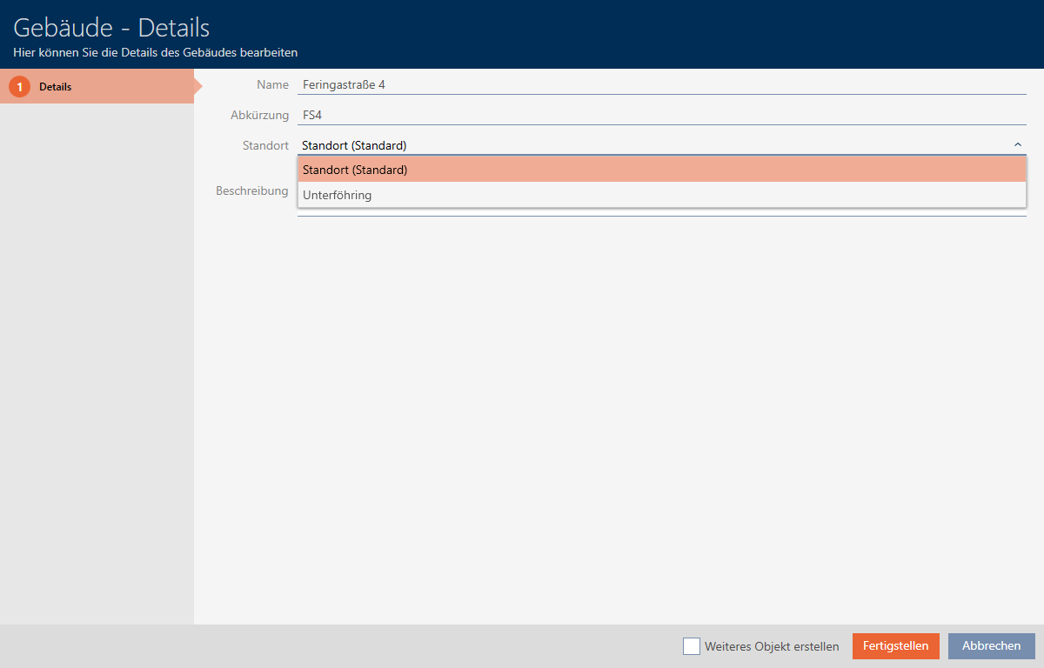Click the Beschreibung text area bottom edge
Viewport: 1044px width, 668px height.
coord(661,213)
